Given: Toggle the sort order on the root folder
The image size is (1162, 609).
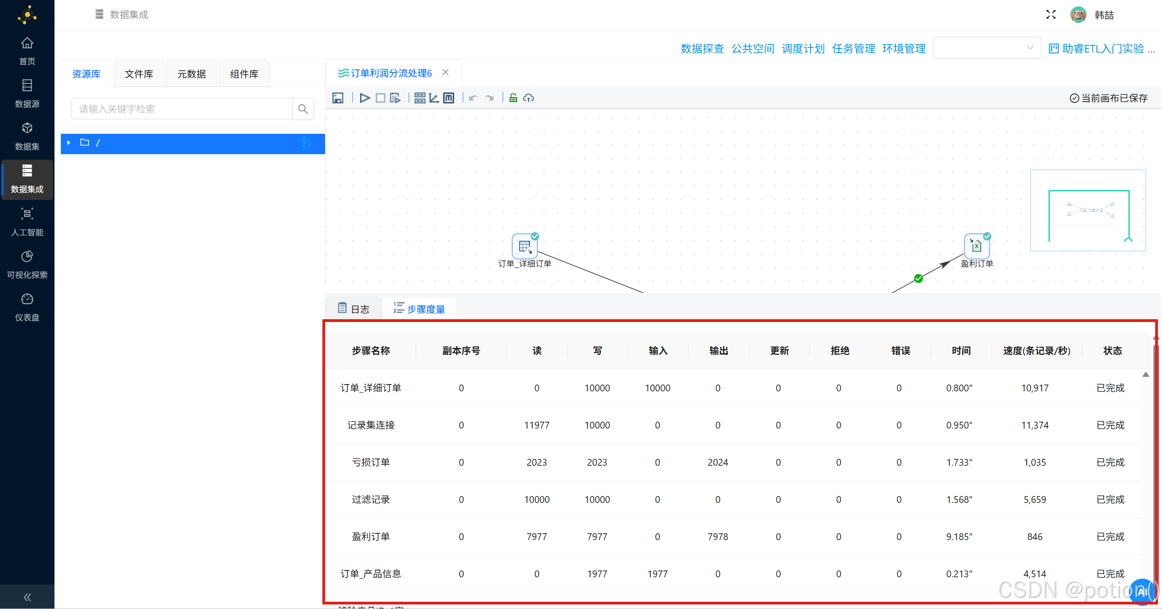Looking at the screenshot, I should [307, 143].
